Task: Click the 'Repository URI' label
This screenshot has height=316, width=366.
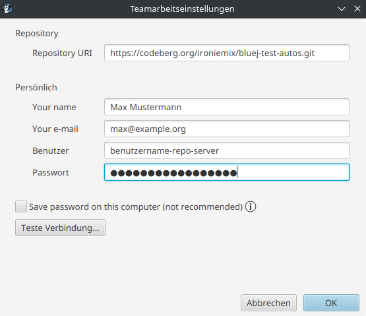Action: click(x=62, y=53)
